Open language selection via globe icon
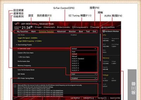This screenshot has height=100, width=141. [x=35, y=27]
